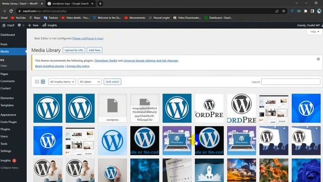Open the New content menu in admin bar
Image resolution: width=323 pixels, height=182 pixels.
[x=33, y=25]
